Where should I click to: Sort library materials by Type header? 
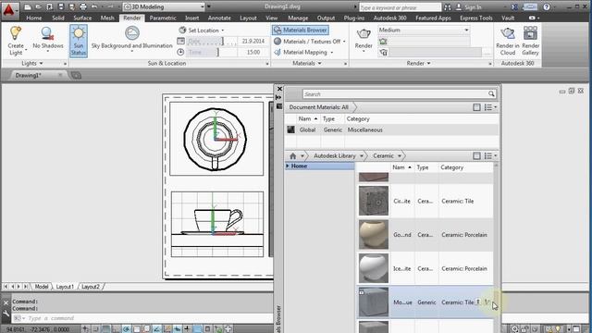click(x=423, y=167)
